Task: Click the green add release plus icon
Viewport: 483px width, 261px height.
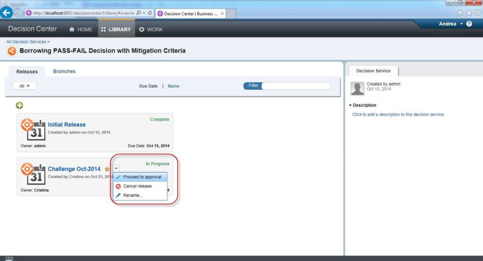Action: [x=20, y=105]
